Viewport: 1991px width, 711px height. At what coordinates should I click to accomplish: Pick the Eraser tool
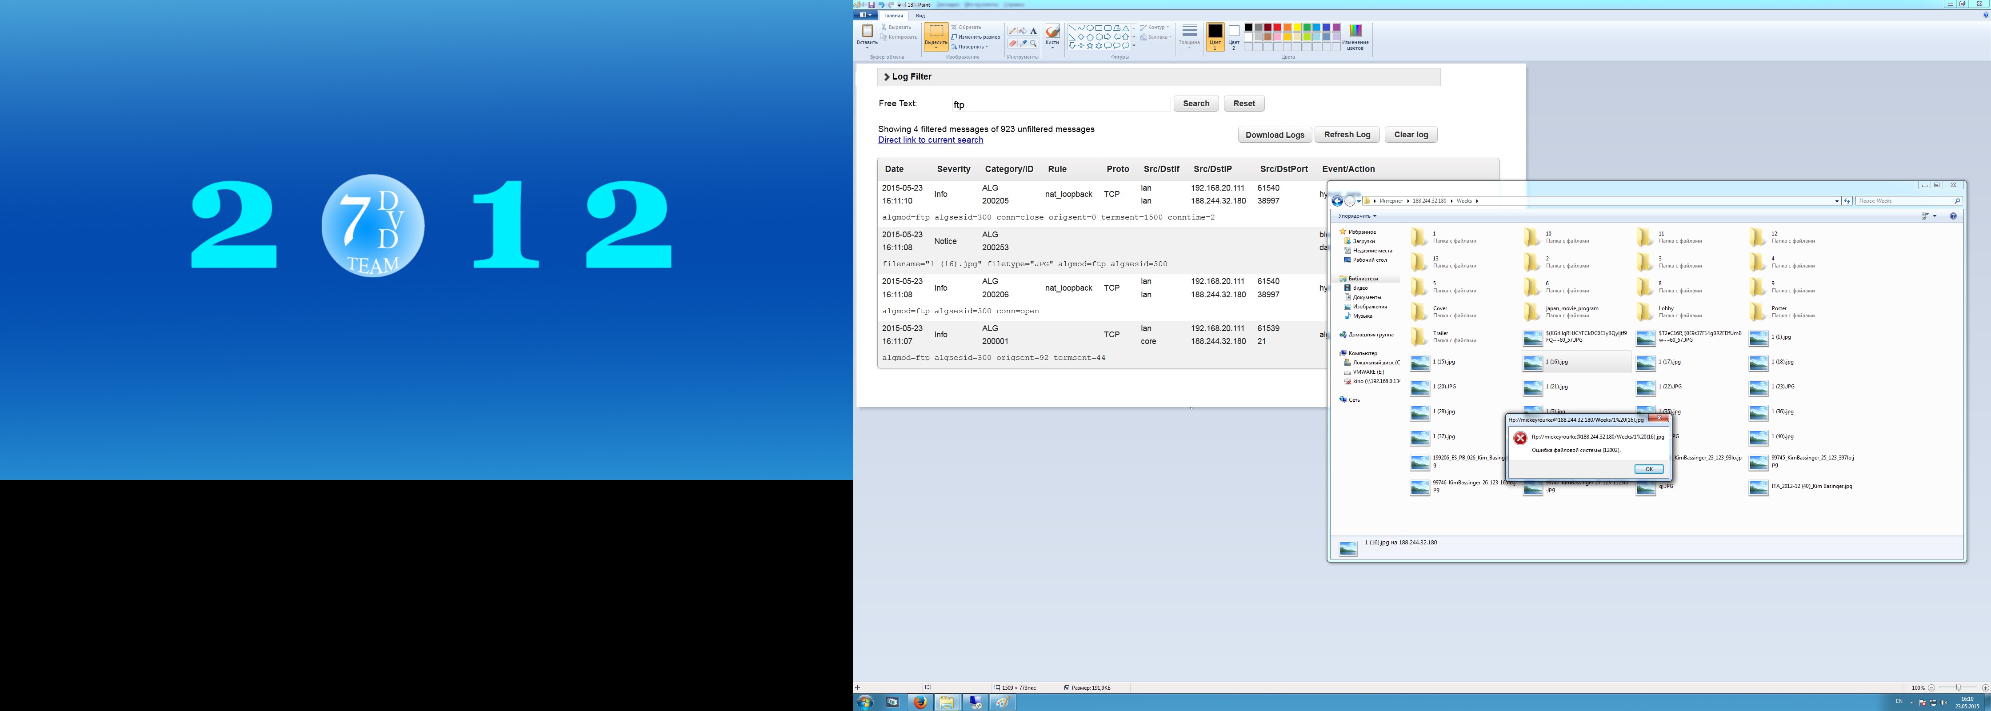pyautogui.click(x=1012, y=43)
